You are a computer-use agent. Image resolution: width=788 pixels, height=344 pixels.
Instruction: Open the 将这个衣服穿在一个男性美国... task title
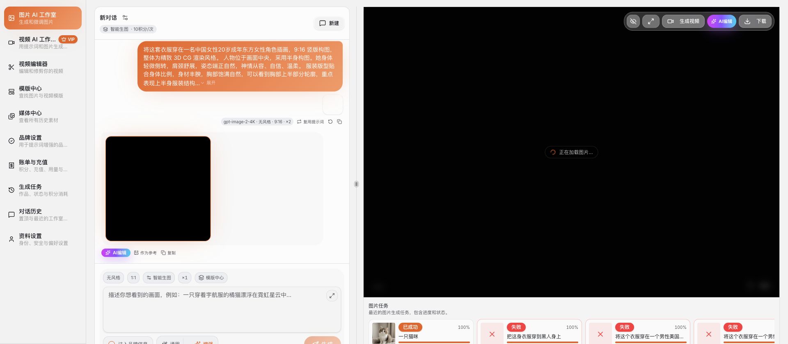point(649,337)
